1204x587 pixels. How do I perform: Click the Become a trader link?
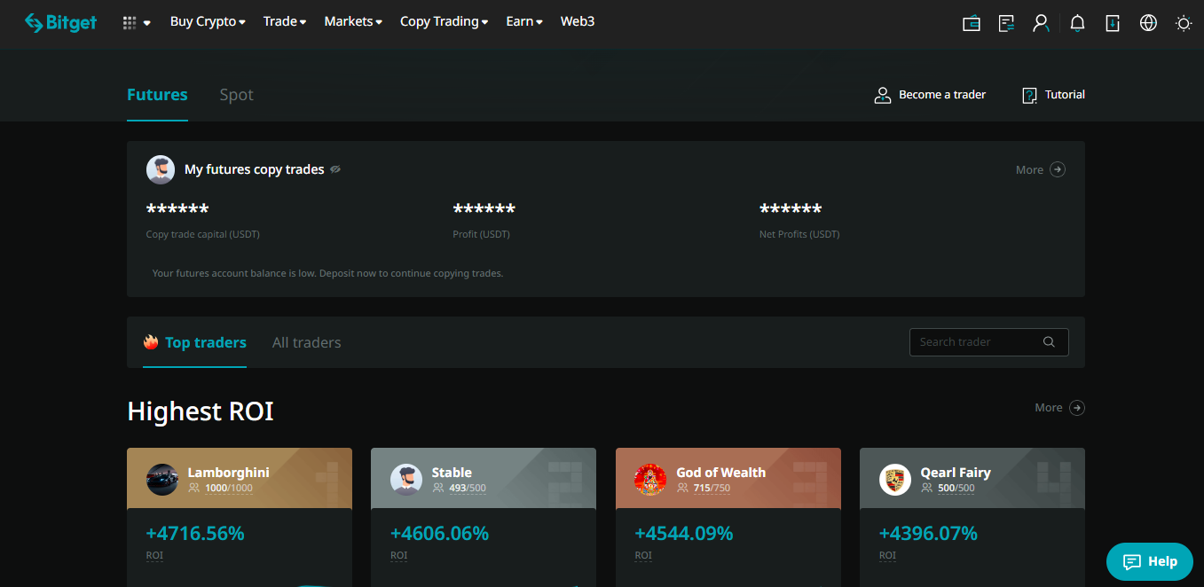click(942, 95)
